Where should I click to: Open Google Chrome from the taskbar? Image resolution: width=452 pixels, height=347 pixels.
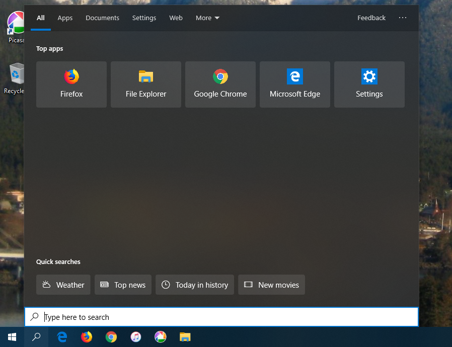click(x=111, y=337)
